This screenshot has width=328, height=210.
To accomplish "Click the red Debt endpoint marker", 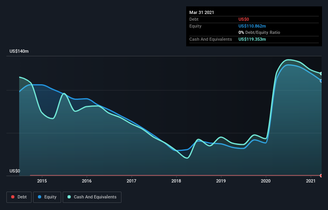I will 321,176.
